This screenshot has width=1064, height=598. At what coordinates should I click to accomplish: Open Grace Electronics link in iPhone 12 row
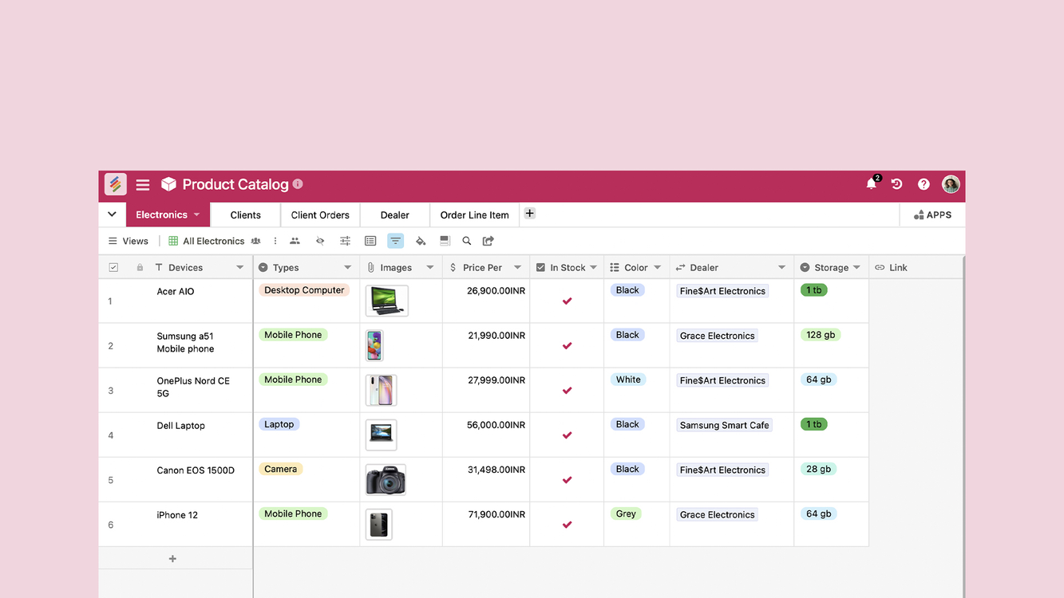pos(717,514)
